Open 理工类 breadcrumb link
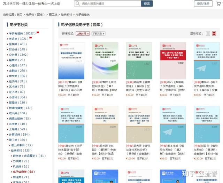 click(x=53, y=15)
